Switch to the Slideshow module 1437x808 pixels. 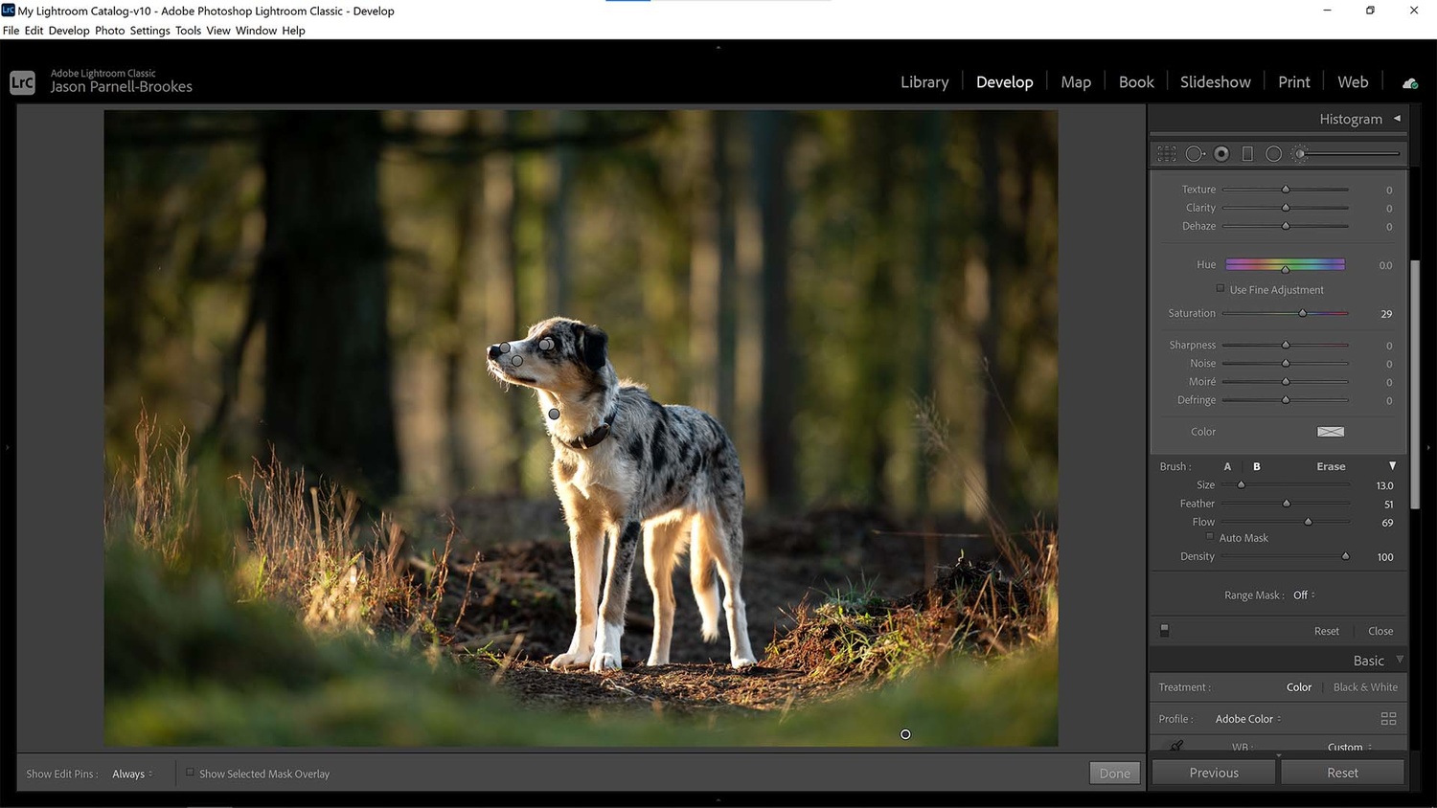[x=1215, y=82]
